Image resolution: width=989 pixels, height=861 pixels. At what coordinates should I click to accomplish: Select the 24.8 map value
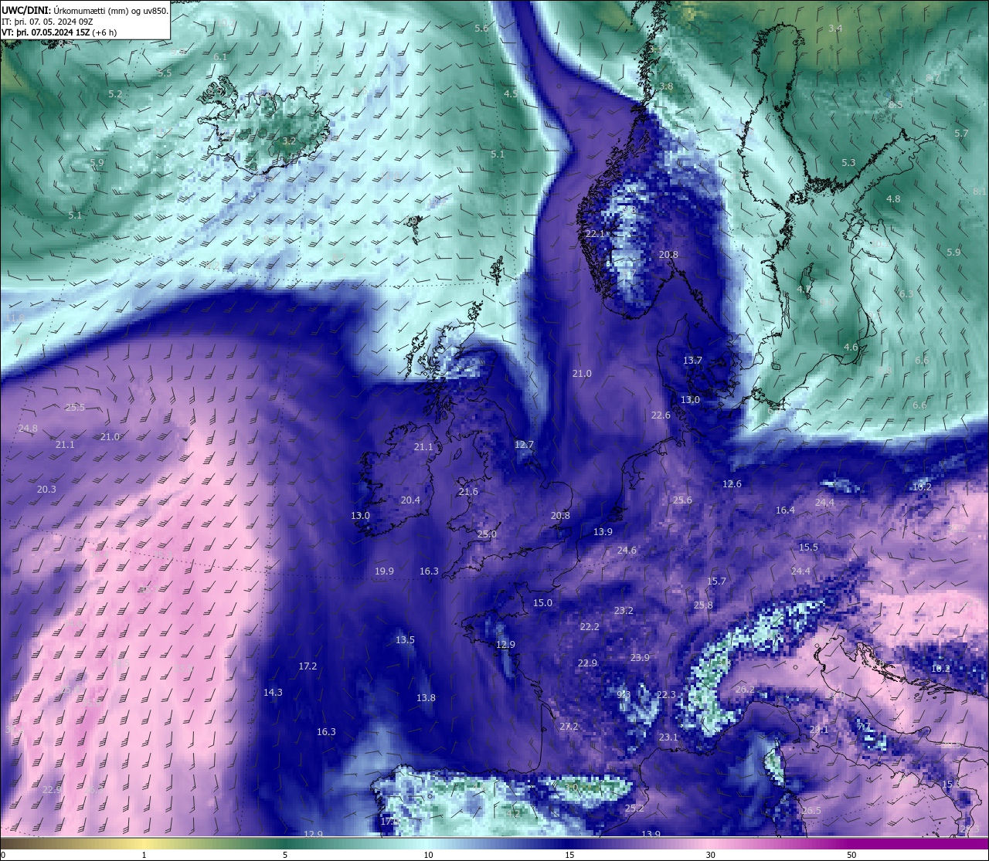27,429
